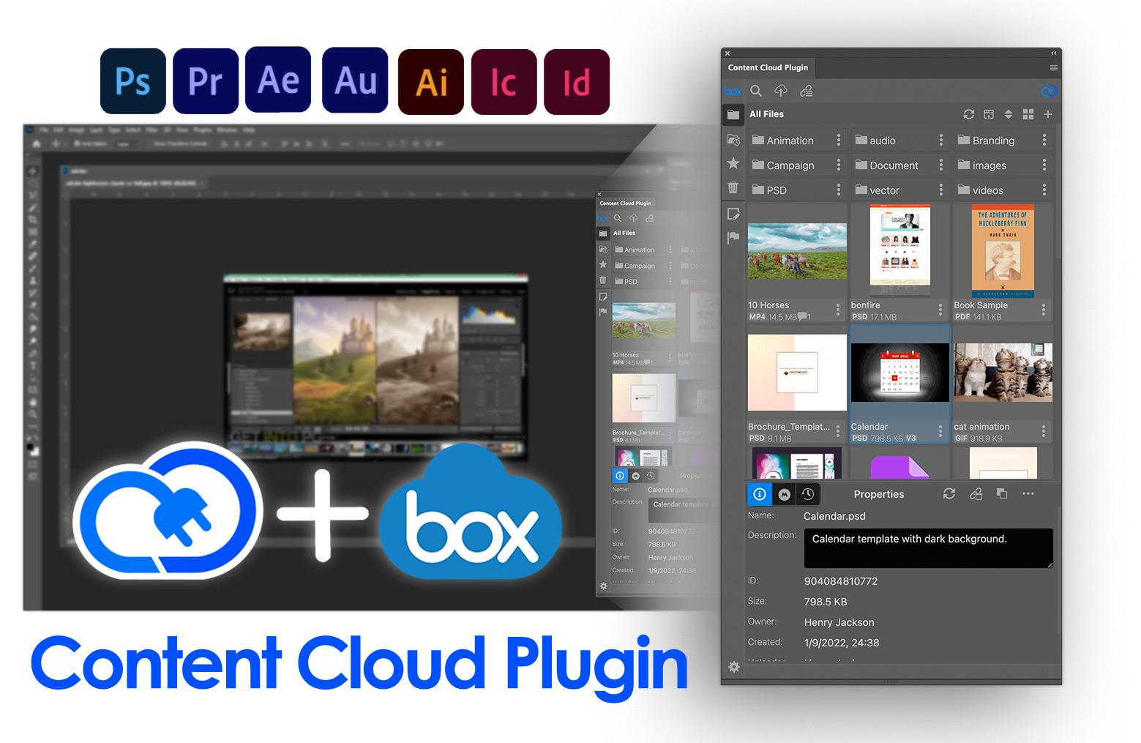Refresh the All Files listing
This screenshot has width=1141, height=743.
click(x=969, y=114)
